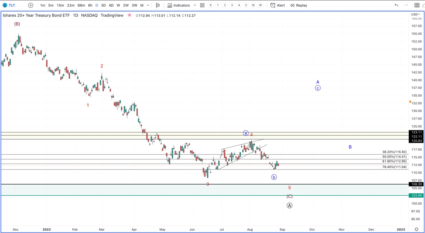Select the (C) wave label
Image resolution: width=425 pixels, height=233 pixels.
(x=289, y=196)
